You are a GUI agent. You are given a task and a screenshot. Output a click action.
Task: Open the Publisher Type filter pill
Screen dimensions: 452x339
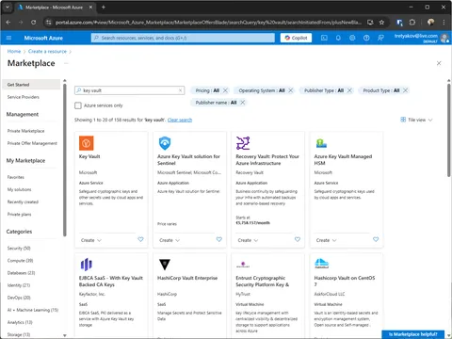[324, 90]
